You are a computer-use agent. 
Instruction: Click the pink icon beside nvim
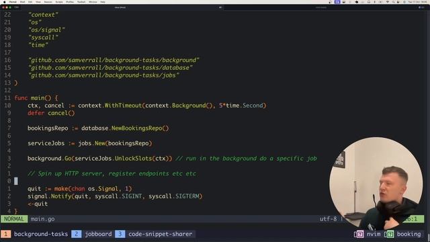(x=359, y=234)
